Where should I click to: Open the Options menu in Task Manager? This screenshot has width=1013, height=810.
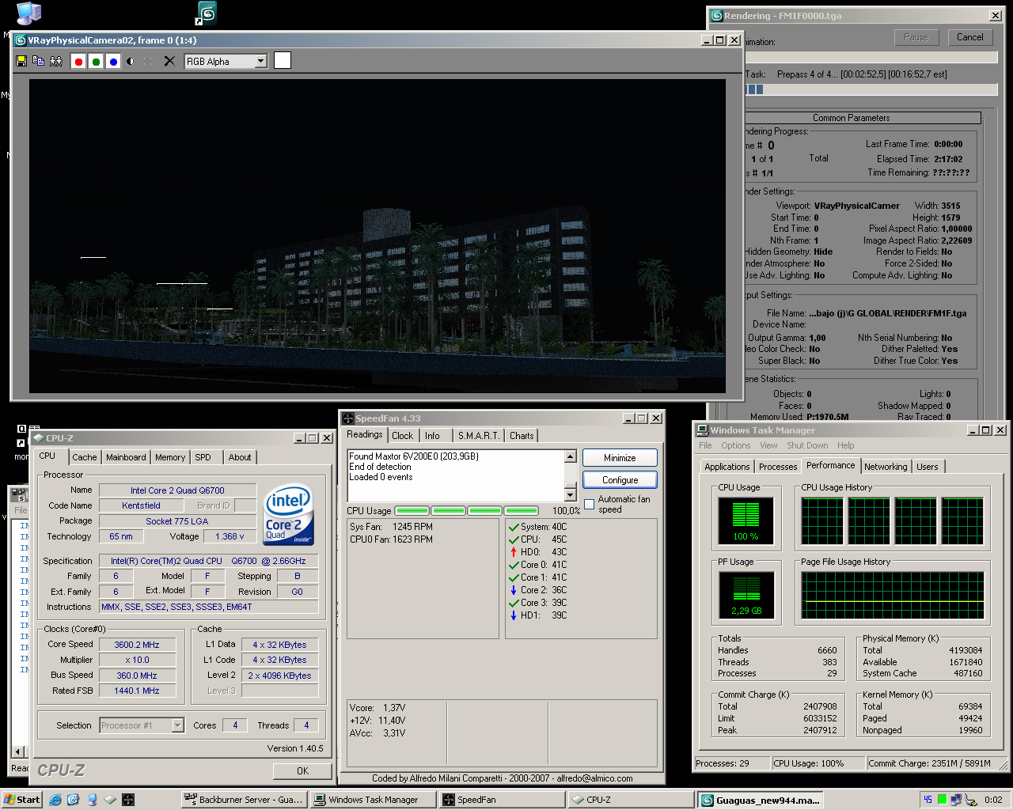[735, 445]
